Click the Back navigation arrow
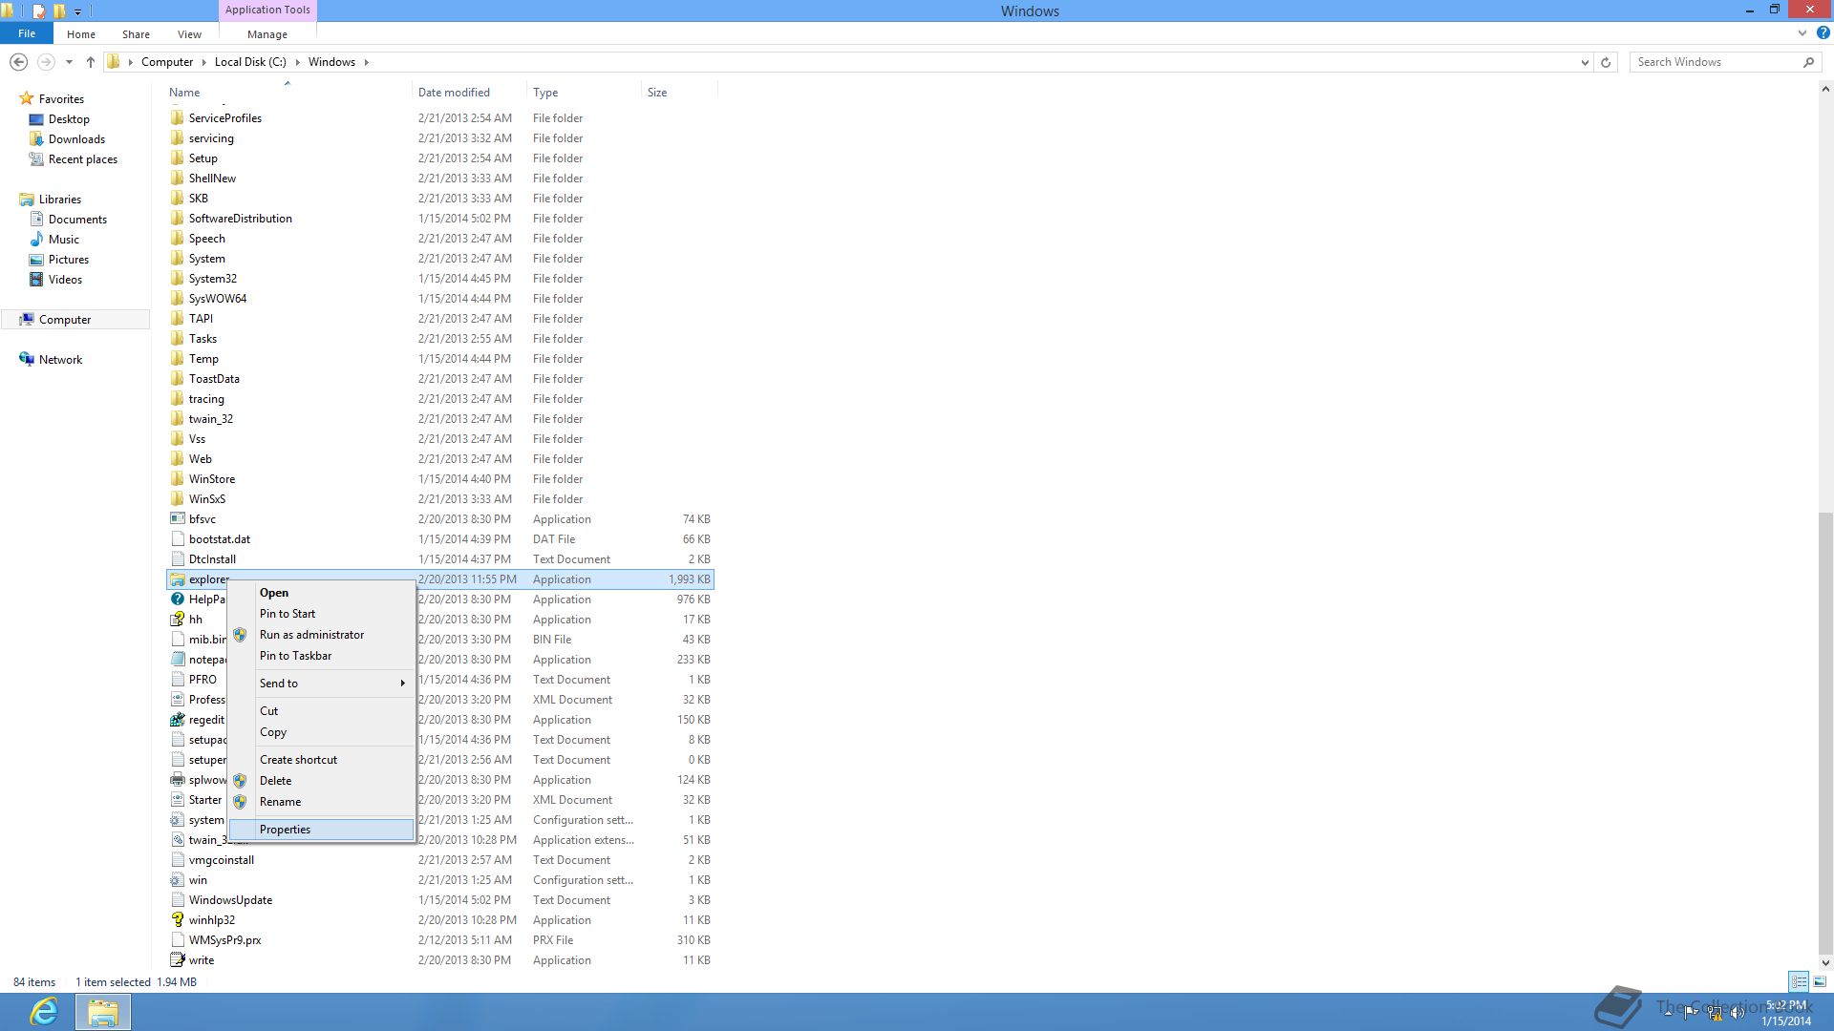The image size is (1834, 1031). pos(18,62)
